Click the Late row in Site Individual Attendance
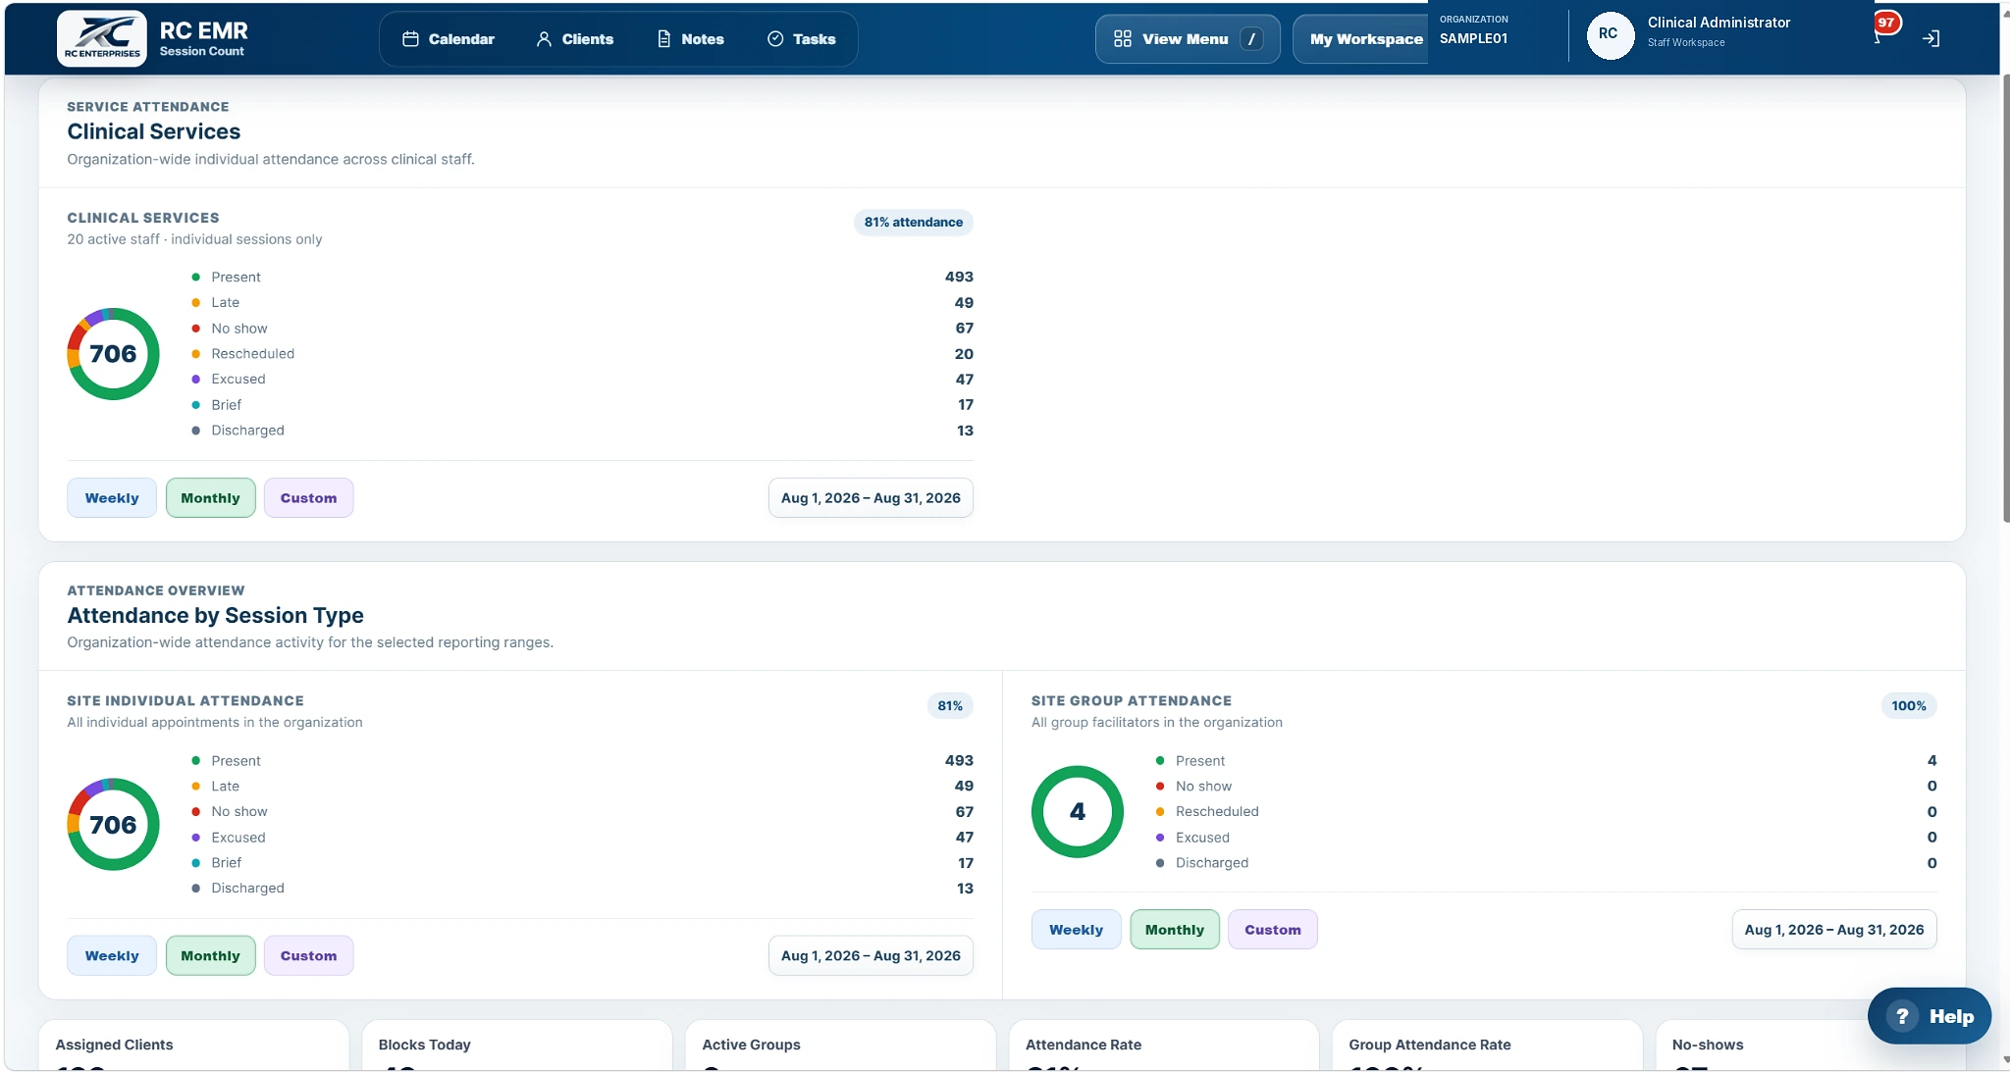The image size is (2010, 1072). [582, 787]
